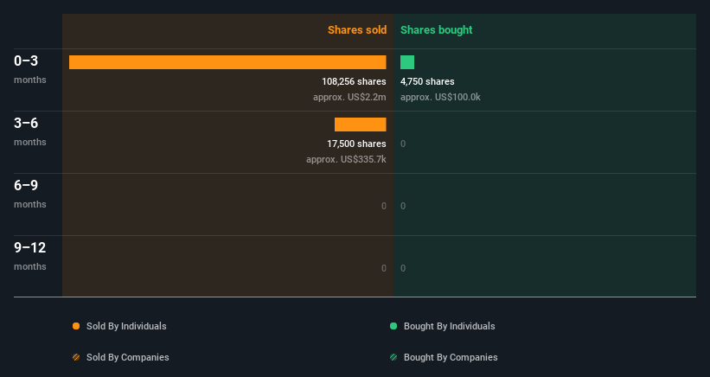Toggle the 'Sold By Individuals' legend label

(x=126, y=326)
